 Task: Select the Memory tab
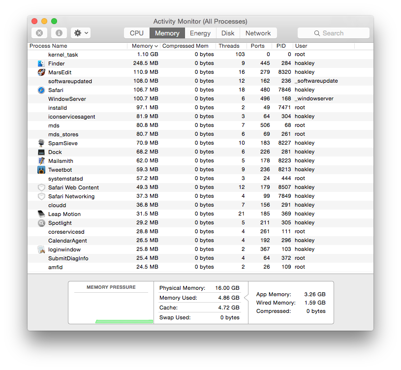tap(167, 33)
